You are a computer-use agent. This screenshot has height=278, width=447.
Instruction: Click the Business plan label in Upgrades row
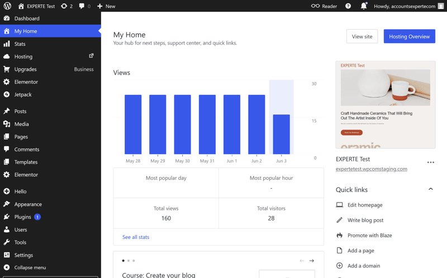point(84,69)
